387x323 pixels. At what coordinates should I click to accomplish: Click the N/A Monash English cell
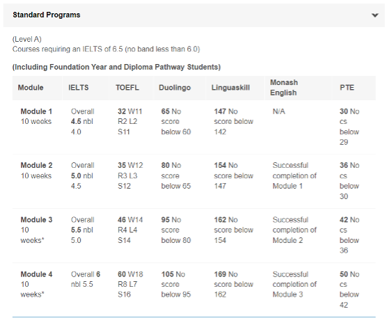(x=278, y=111)
